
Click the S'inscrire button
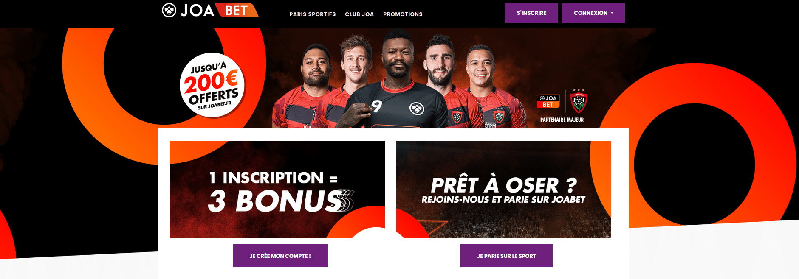pos(531,13)
